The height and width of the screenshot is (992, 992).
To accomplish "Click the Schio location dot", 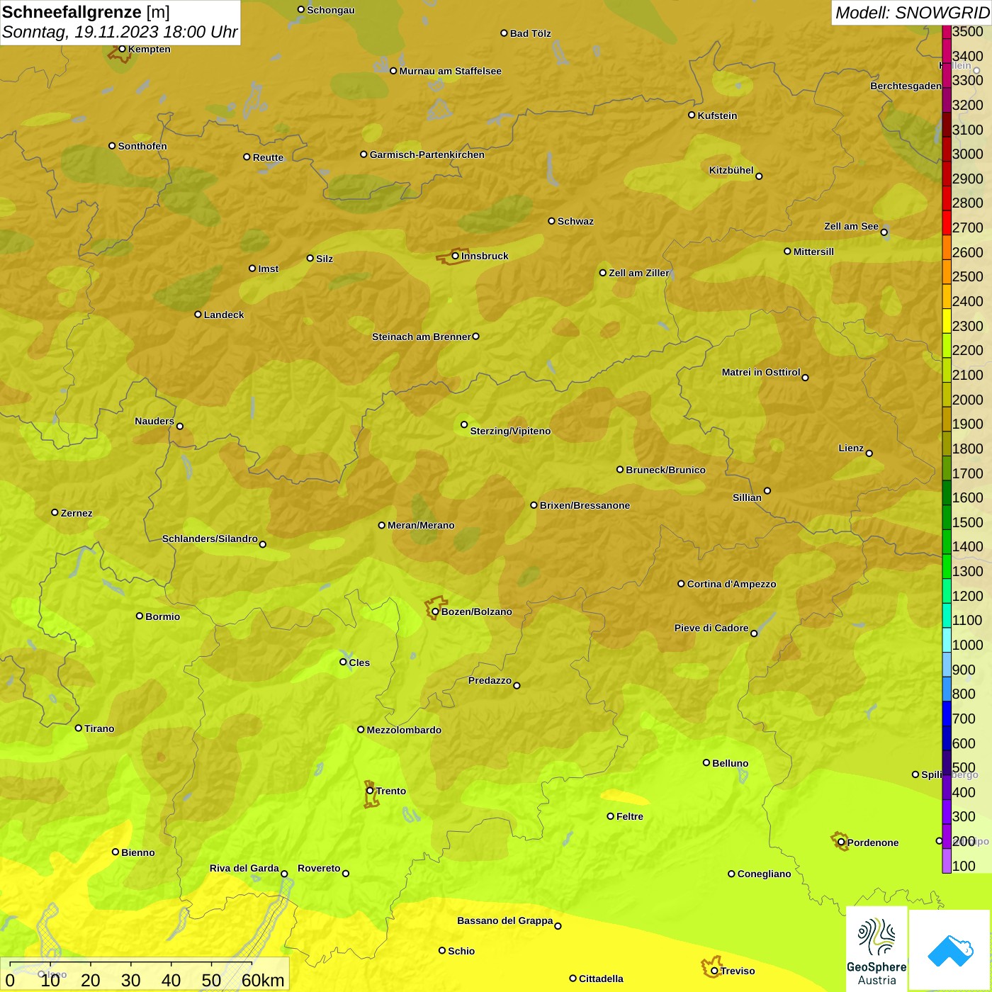I will coord(442,950).
